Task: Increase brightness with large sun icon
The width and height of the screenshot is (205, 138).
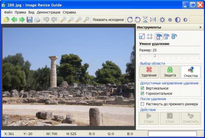Action: (x=162, y=20)
